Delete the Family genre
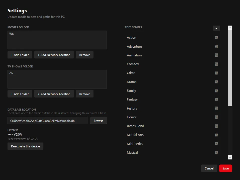 pyautogui.click(x=216, y=91)
